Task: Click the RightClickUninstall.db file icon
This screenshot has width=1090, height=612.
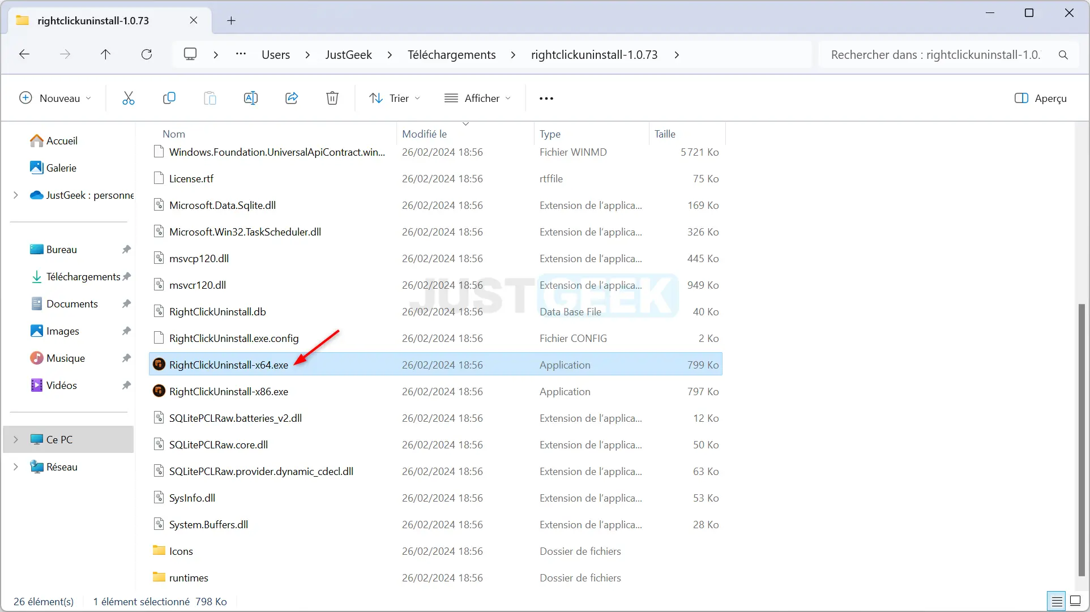Action: coord(159,311)
